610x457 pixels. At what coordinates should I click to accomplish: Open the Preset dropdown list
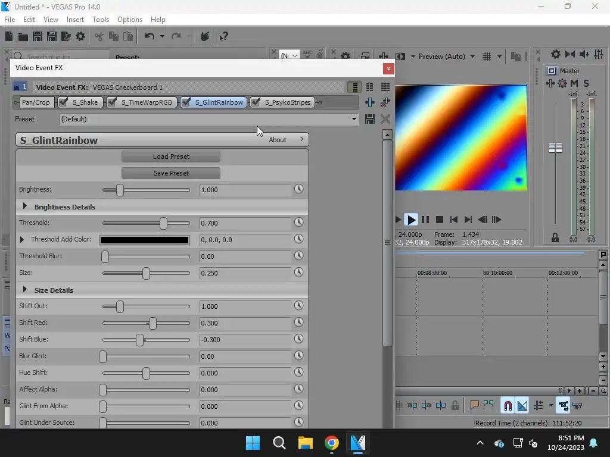(354, 119)
